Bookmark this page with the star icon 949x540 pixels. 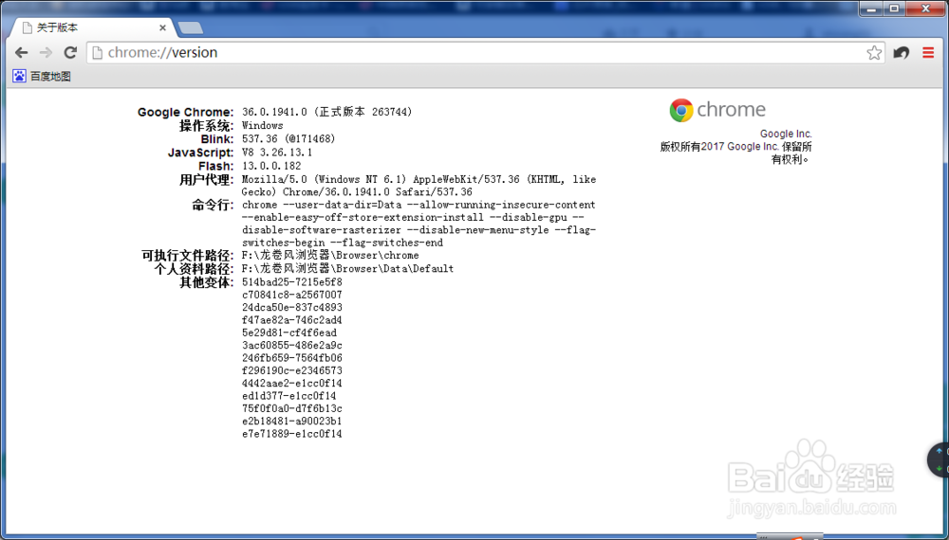[874, 52]
